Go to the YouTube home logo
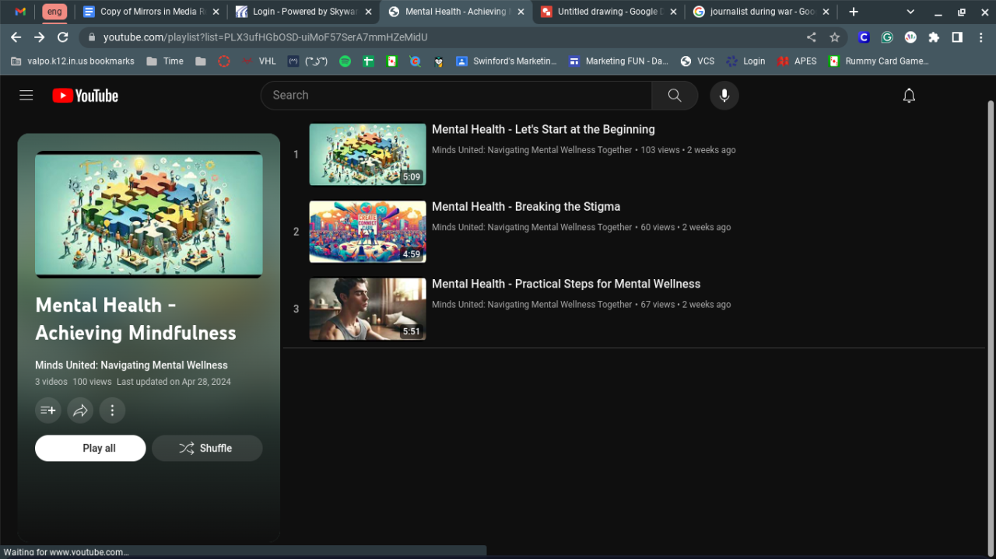Screen dimensions: 996x559 click(86, 96)
